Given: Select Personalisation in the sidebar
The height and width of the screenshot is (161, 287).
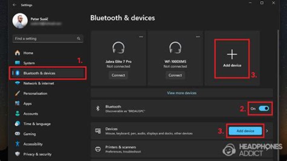Looking at the screenshot, I should (x=35, y=93).
